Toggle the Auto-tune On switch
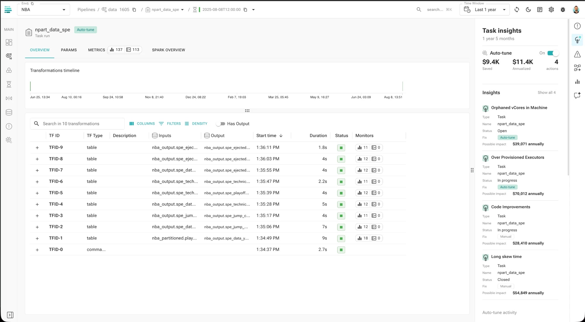585x322 pixels. pyautogui.click(x=553, y=53)
